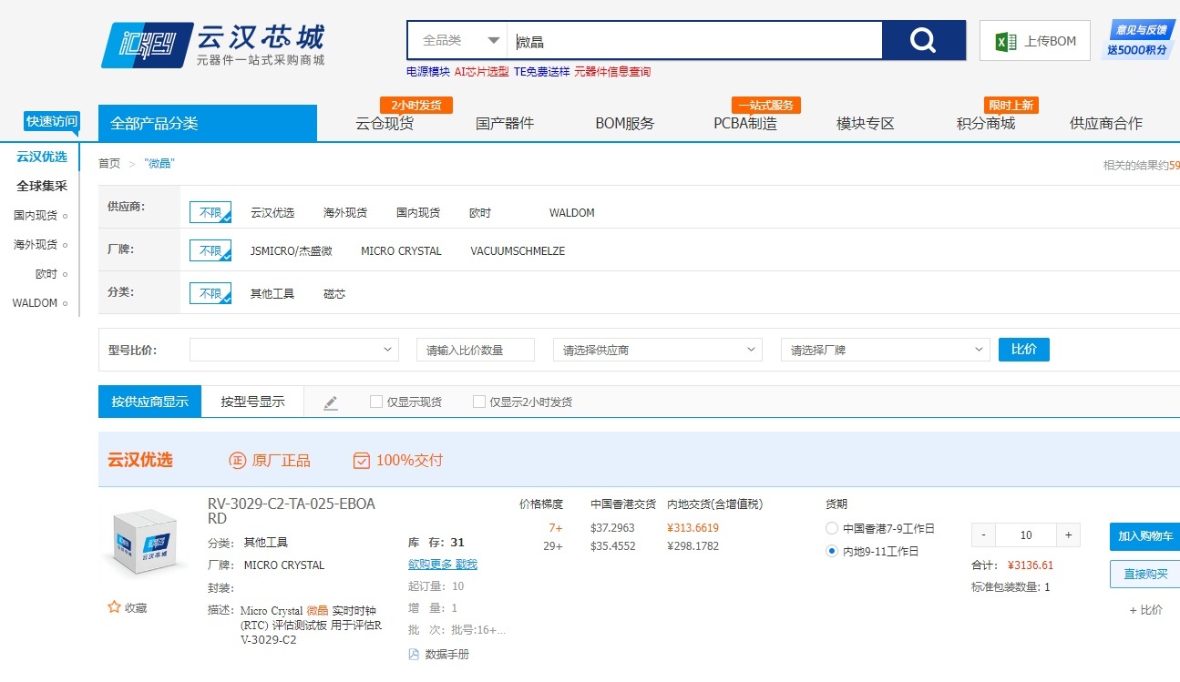Click the magnifier search button

click(923, 40)
